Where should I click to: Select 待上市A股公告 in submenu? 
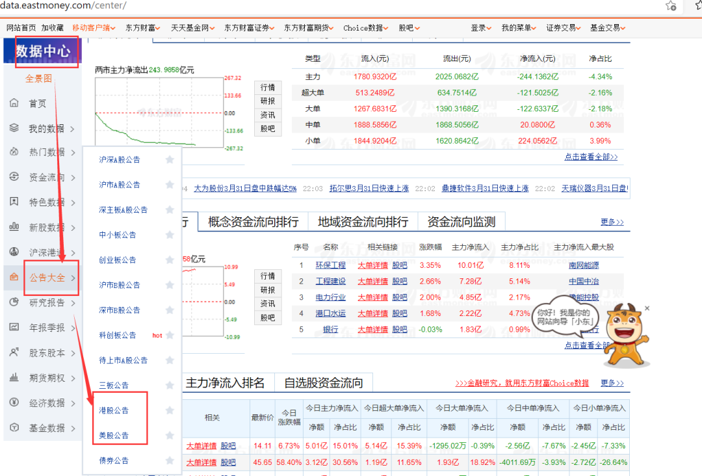click(x=123, y=360)
